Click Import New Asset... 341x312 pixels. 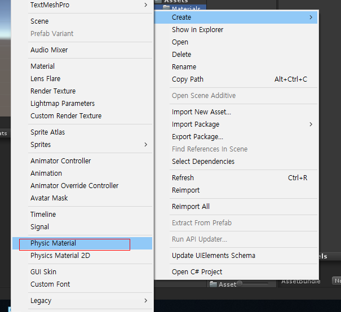click(236, 112)
